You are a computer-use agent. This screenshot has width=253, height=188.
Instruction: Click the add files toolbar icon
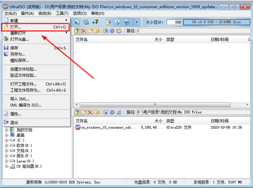pos(108,22)
